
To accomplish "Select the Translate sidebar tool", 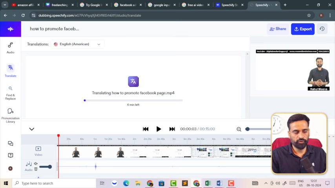I will pos(10,70).
